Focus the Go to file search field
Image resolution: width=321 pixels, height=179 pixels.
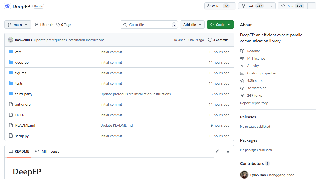[149, 25]
